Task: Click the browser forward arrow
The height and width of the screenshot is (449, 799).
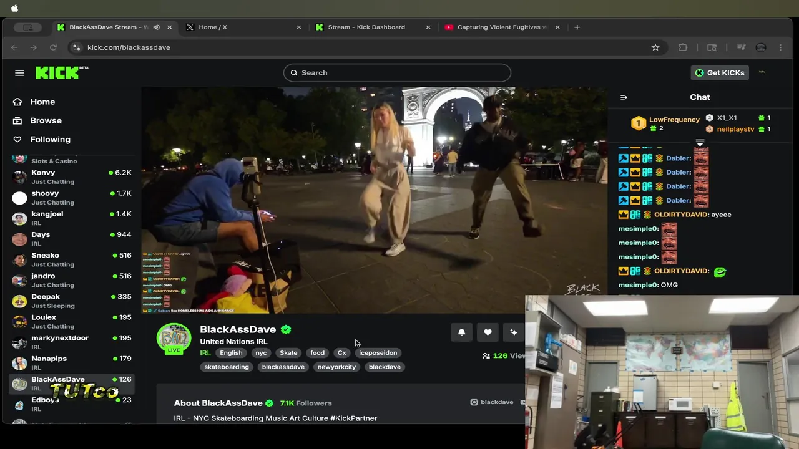Action: pyautogui.click(x=34, y=47)
